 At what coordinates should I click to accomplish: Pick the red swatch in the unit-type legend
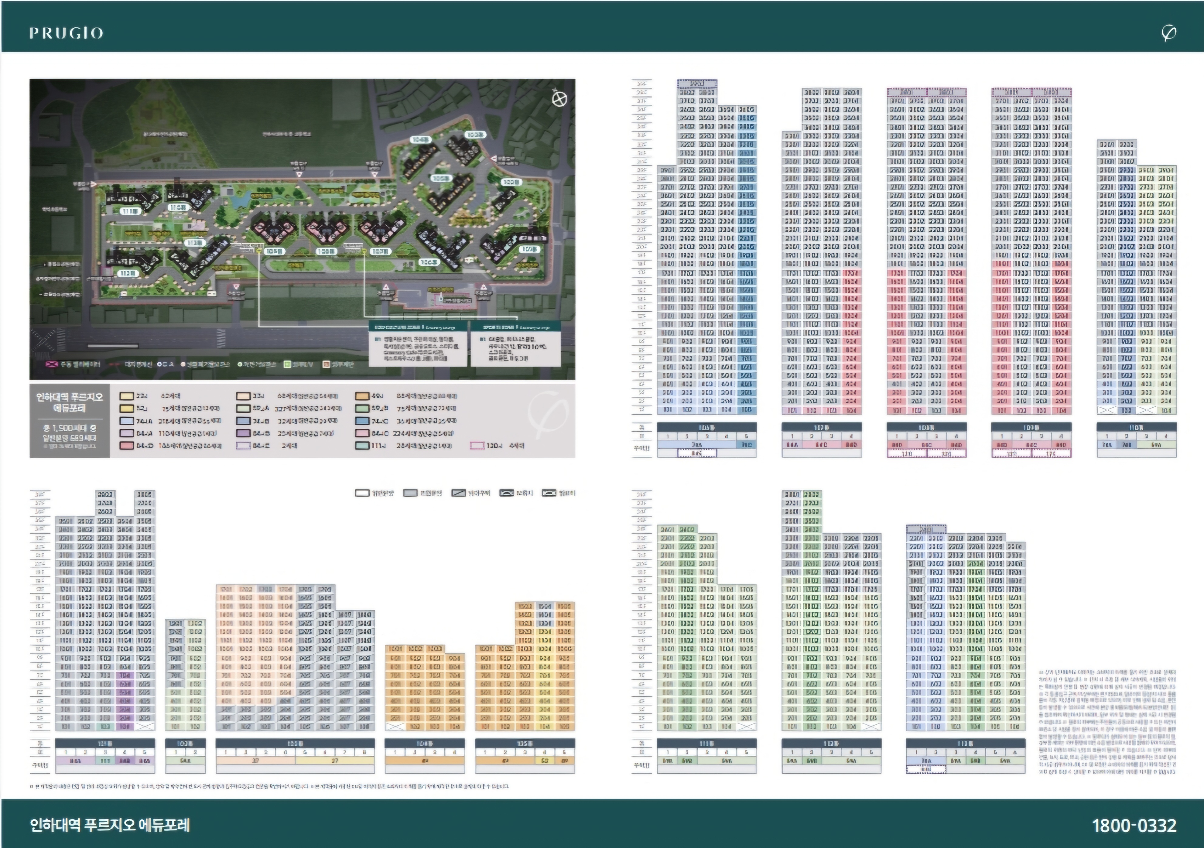pyautogui.click(x=126, y=446)
